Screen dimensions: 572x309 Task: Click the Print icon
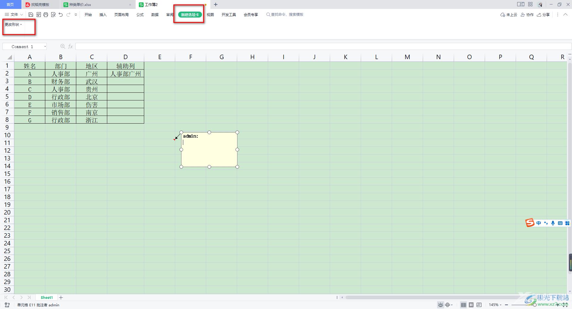(x=46, y=15)
